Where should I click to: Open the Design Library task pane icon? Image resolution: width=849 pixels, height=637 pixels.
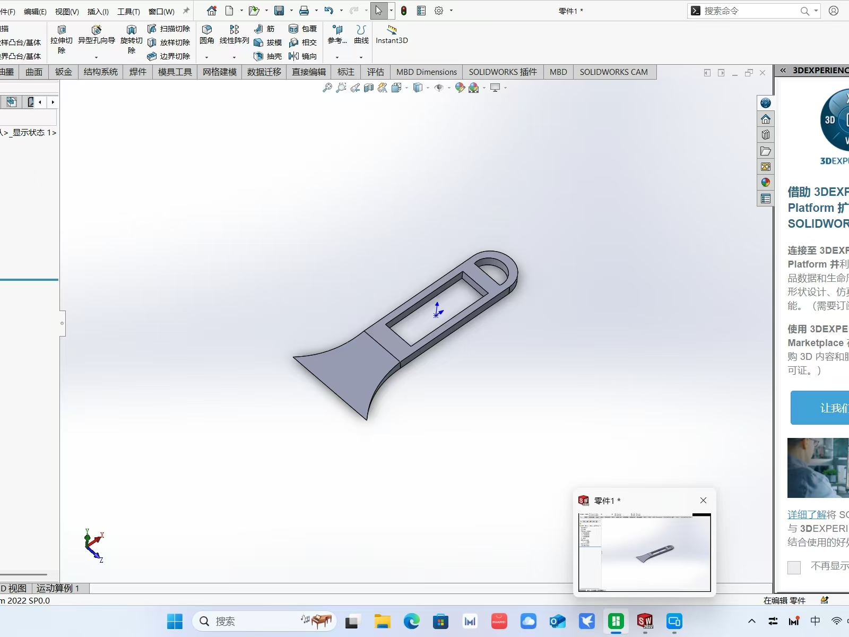click(765, 135)
